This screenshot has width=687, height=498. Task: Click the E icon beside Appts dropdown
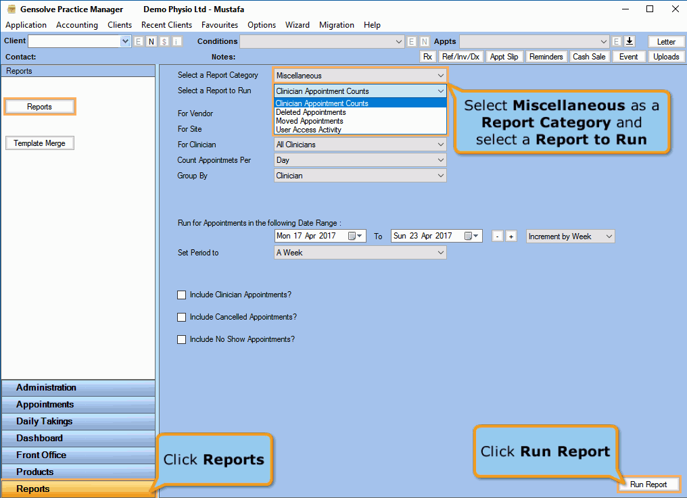(x=617, y=42)
